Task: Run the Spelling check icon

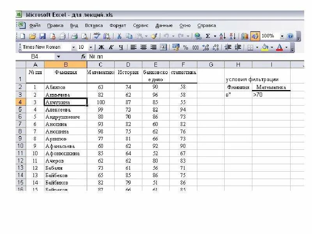Action: [97, 36]
